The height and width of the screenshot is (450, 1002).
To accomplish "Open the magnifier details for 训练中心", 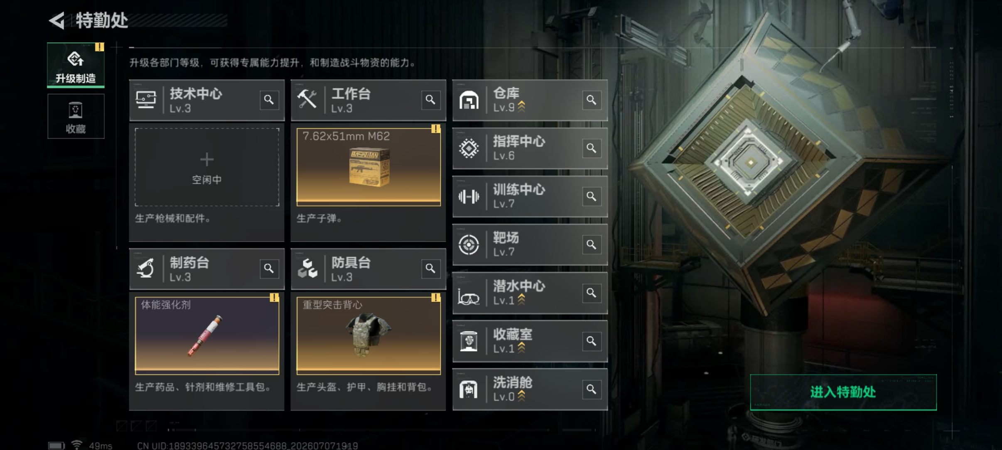I will [x=592, y=196].
